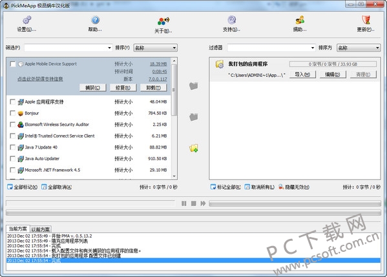Screen dimensions: 387x277
Task: Click the stop playback button
Action: (194, 203)
